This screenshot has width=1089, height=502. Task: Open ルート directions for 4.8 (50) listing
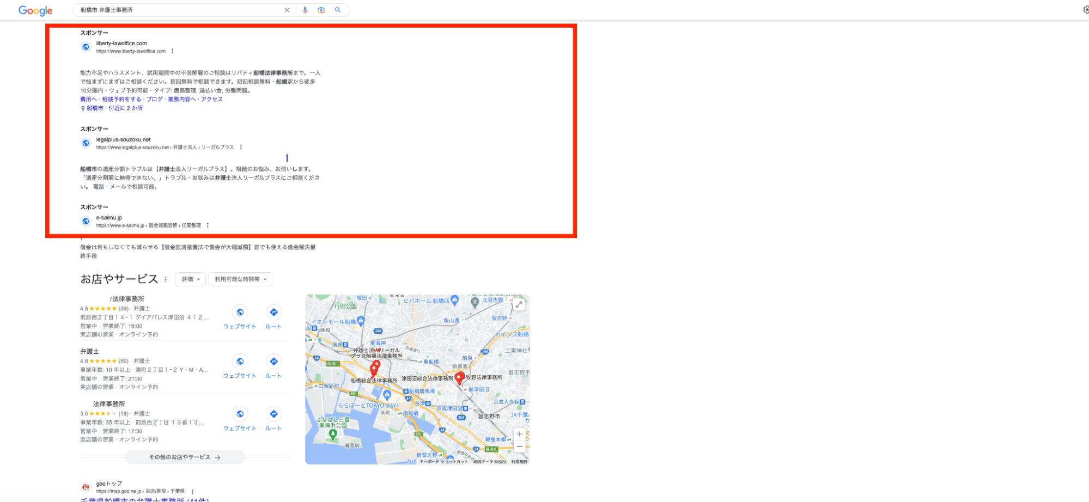point(273,362)
